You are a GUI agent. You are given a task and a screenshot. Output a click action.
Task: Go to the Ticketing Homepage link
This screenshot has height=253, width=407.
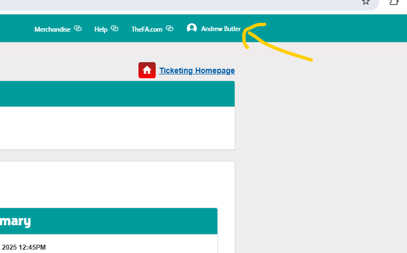(197, 70)
